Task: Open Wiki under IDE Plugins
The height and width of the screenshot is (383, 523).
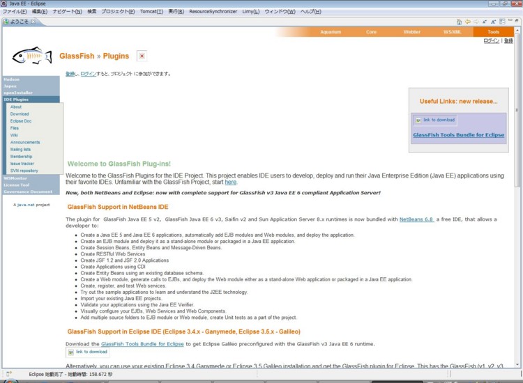Action: tap(14, 135)
